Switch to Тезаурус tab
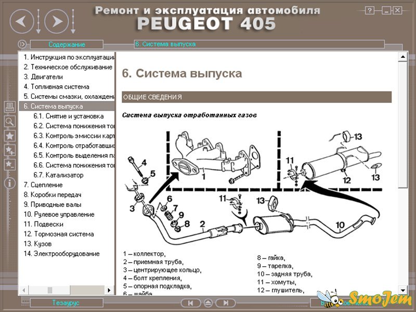This screenshot has width=416, height=312. click(66, 303)
